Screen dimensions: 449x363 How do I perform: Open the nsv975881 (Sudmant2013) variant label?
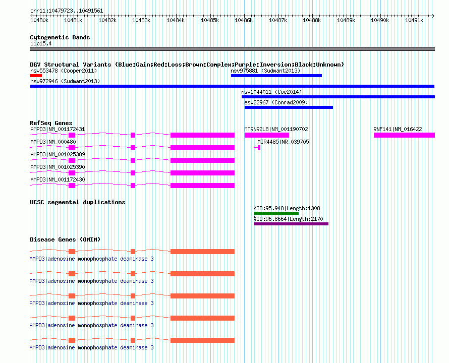(265, 71)
